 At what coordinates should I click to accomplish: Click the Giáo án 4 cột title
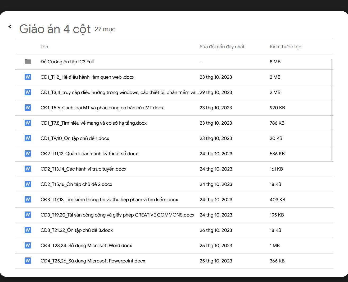point(55,29)
